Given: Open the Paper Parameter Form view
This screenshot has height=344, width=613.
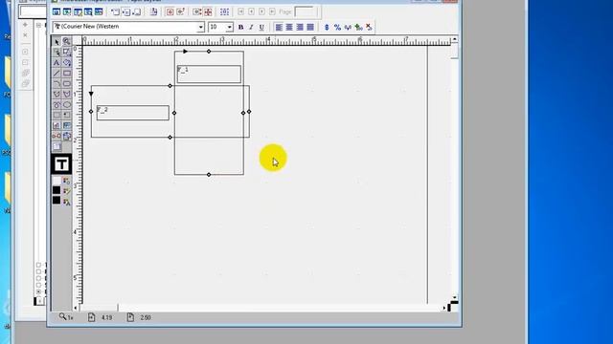Looking at the screenshot, I should [x=99, y=12].
